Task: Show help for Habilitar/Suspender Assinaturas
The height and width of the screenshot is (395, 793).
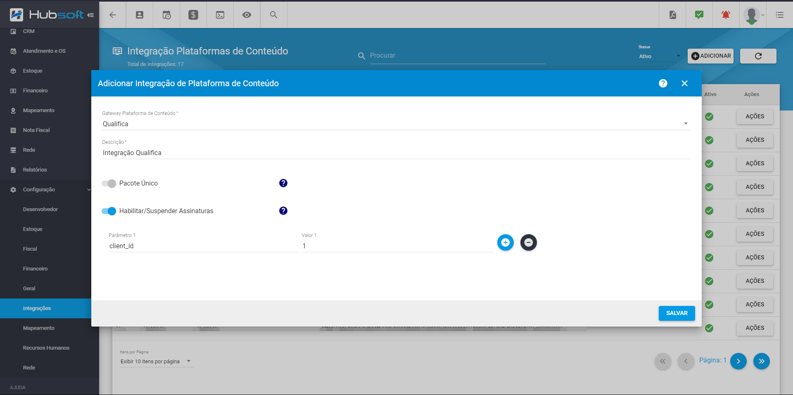Action: click(x=283, y=211)
